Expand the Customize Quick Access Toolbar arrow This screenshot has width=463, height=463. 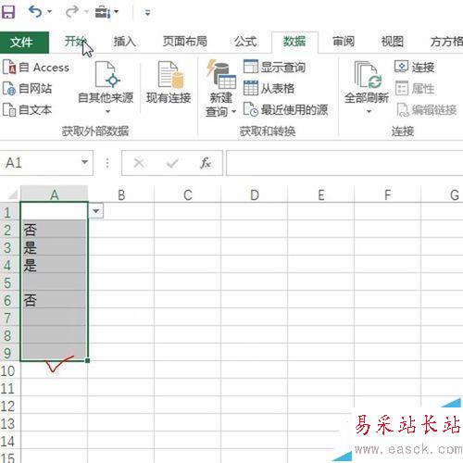(x=147, y=13)
